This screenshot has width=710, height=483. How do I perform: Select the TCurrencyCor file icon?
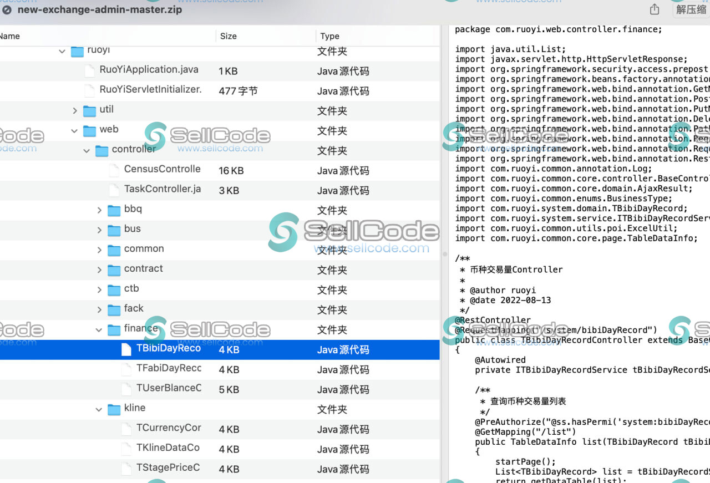point(126,429)
